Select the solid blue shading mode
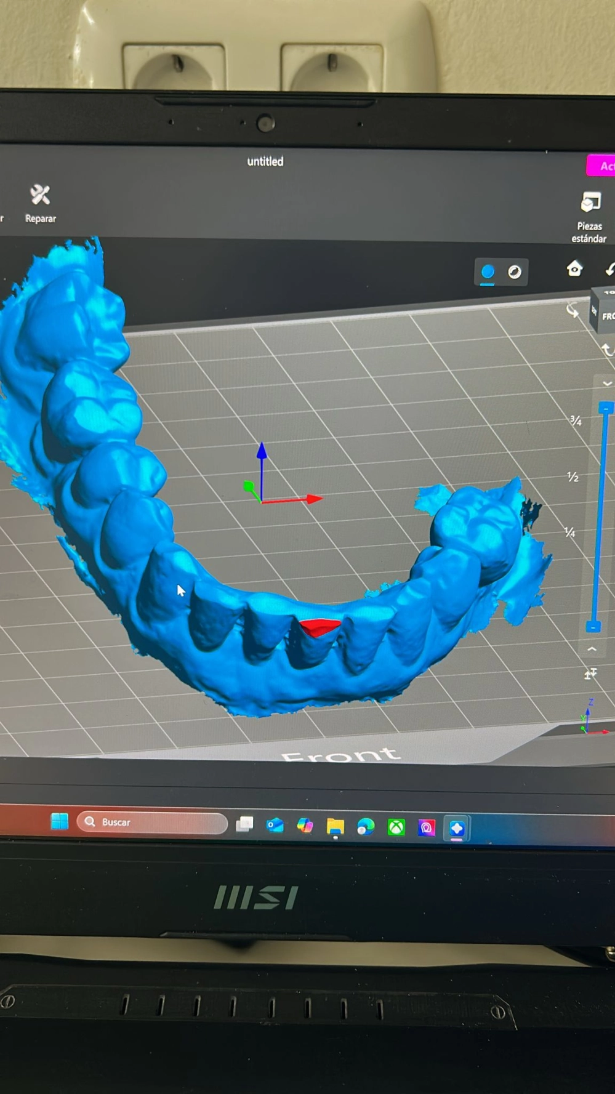This screenshot has height=1094, width=615. (x=488, y=271)
